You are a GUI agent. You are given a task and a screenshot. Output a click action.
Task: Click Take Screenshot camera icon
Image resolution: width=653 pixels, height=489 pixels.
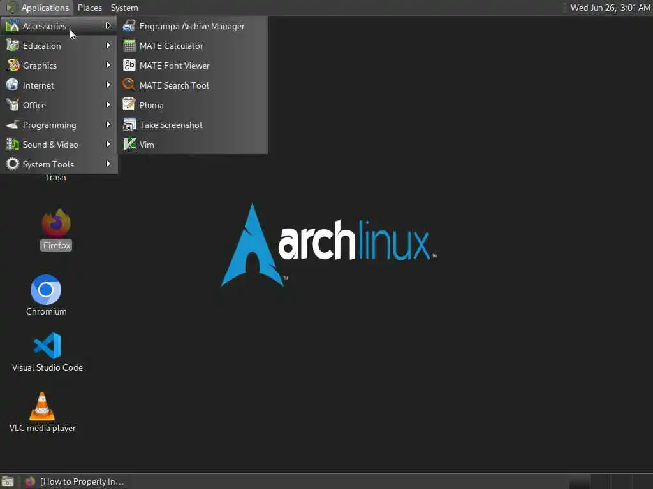tap(129, 124)
